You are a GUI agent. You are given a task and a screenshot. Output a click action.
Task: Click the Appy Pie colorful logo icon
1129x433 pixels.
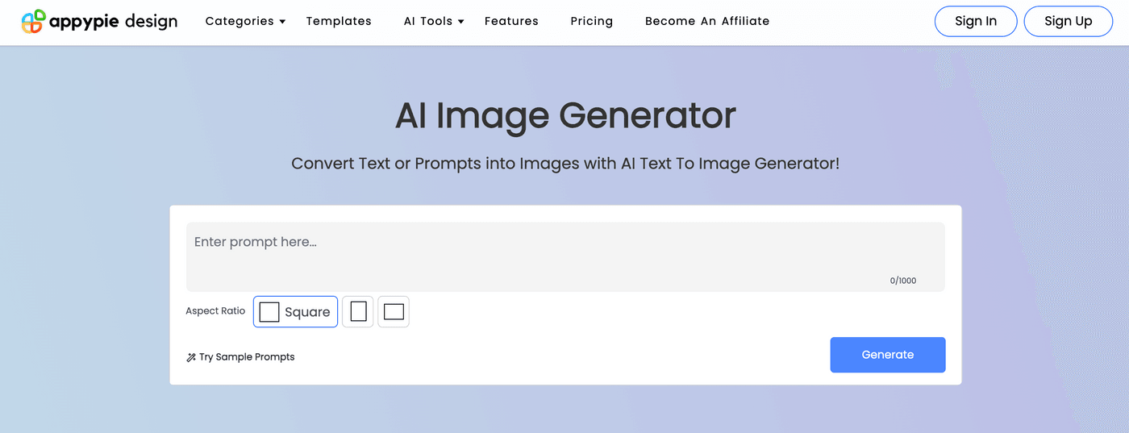coord(33,22)
